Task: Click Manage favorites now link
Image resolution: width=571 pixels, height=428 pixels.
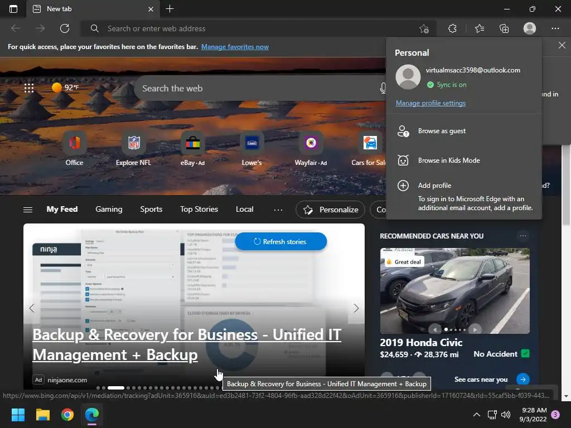Action: [x=235, y=47]
